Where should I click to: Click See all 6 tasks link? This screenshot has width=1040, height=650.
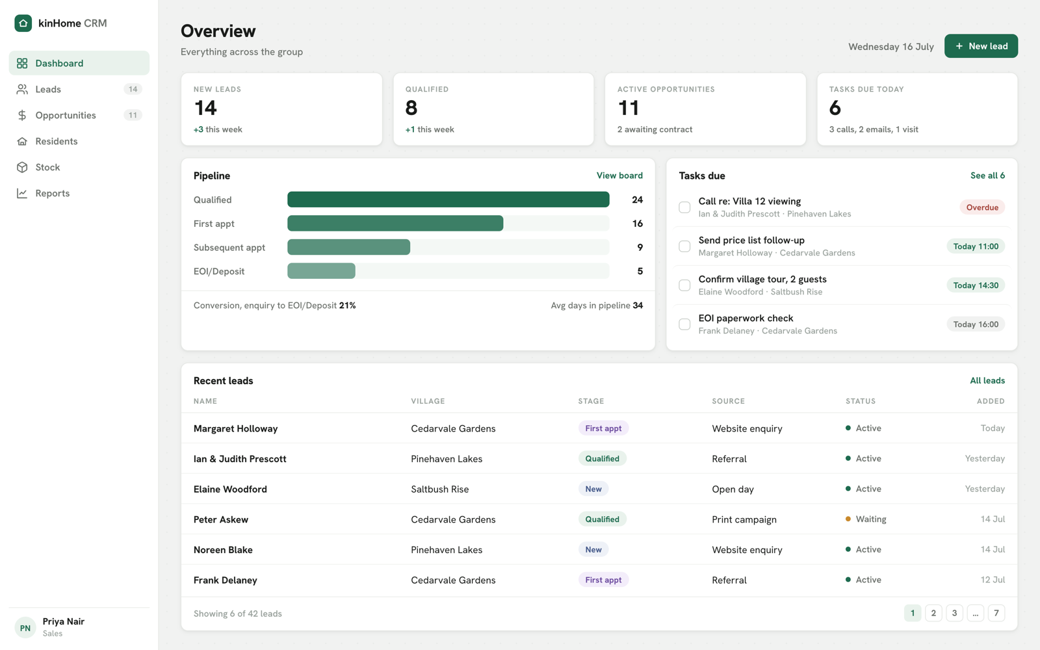point(987,175)
